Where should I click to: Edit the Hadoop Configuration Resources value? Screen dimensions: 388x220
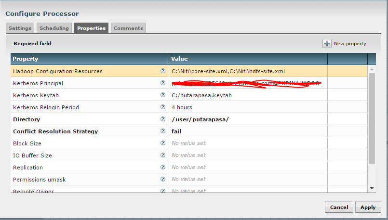tap(248, 71)
